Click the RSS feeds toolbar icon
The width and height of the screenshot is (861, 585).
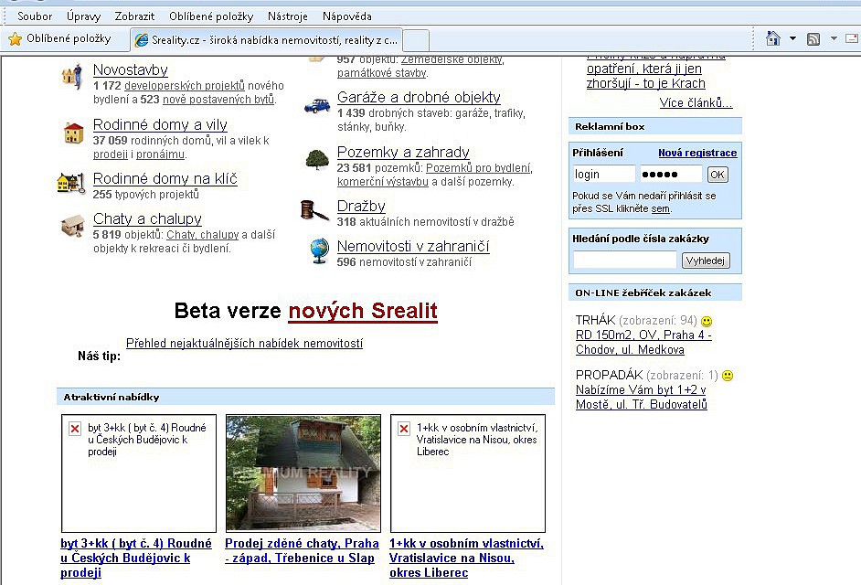813,39
